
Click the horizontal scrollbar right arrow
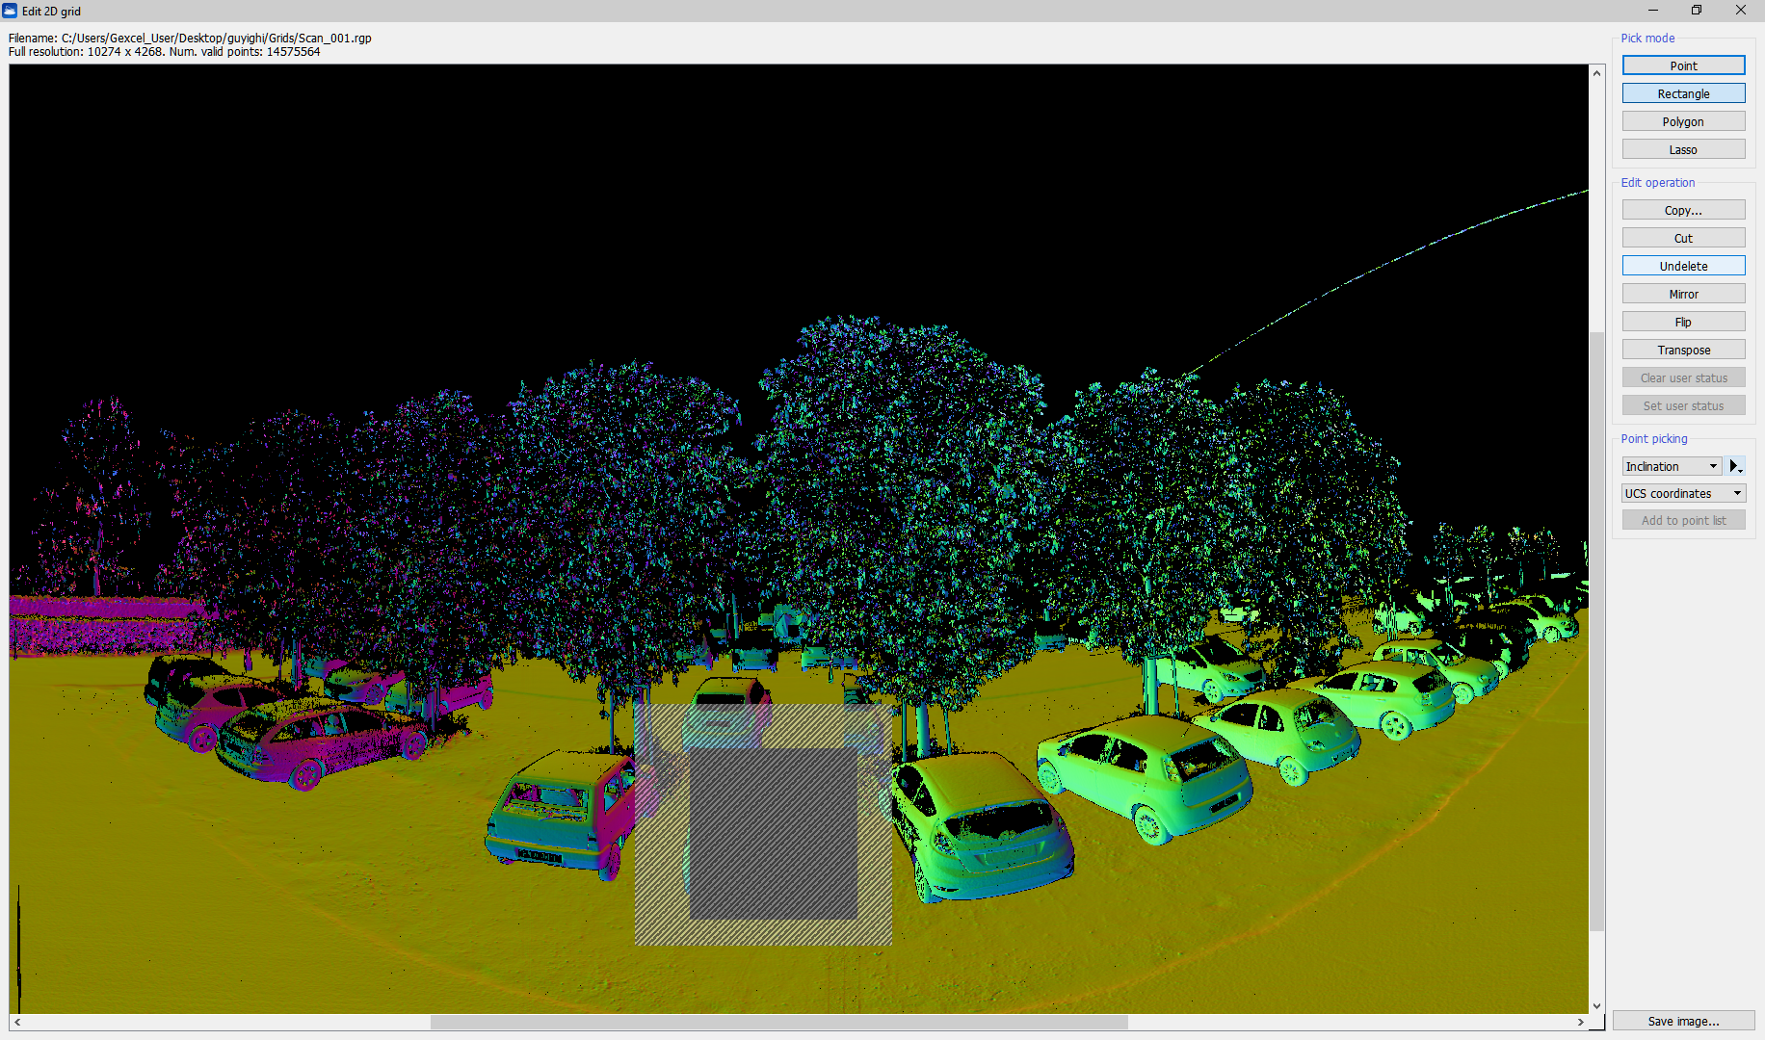[1580, 1022]
